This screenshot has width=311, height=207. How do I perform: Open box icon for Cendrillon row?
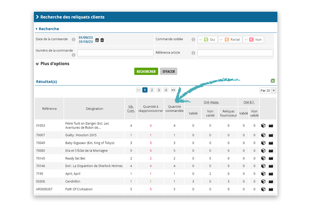pos(263,181)
